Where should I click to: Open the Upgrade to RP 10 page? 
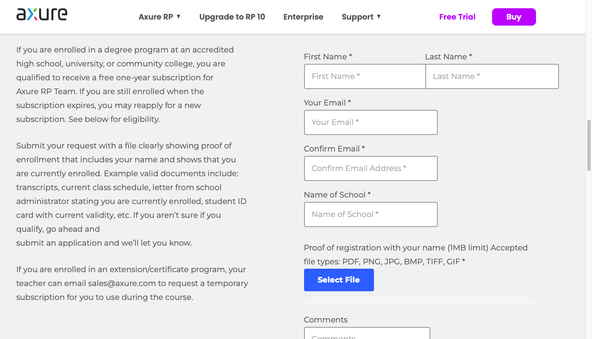[232, 17]
